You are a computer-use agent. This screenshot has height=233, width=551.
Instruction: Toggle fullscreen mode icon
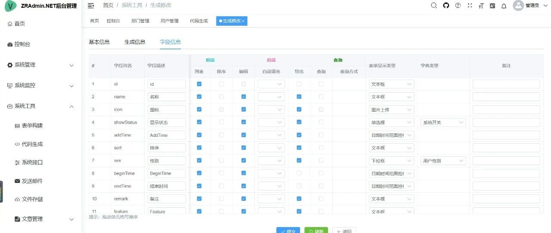tap(470, 6)
